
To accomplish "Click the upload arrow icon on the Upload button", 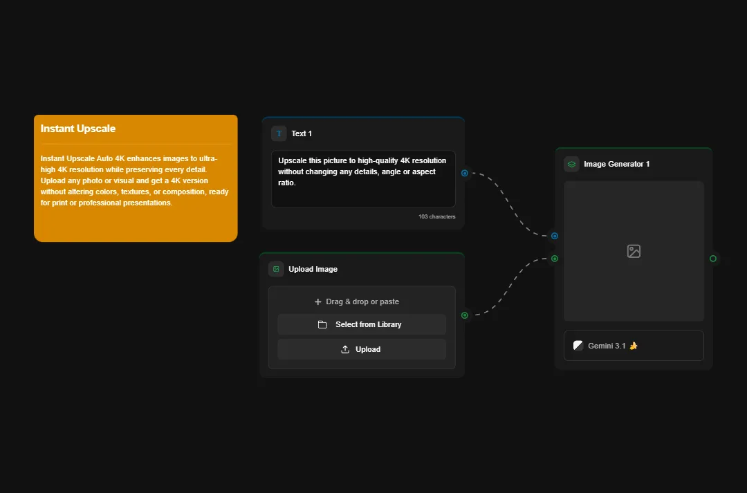I will click(344, 349).
